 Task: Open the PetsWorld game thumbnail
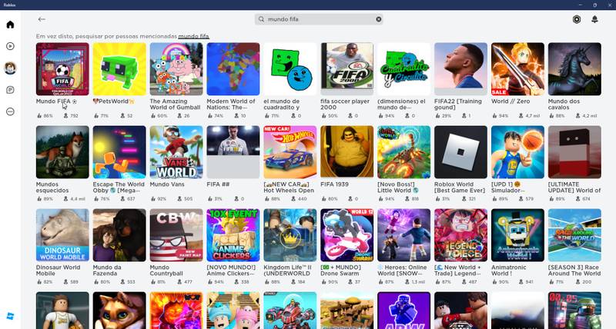(119, 69)
